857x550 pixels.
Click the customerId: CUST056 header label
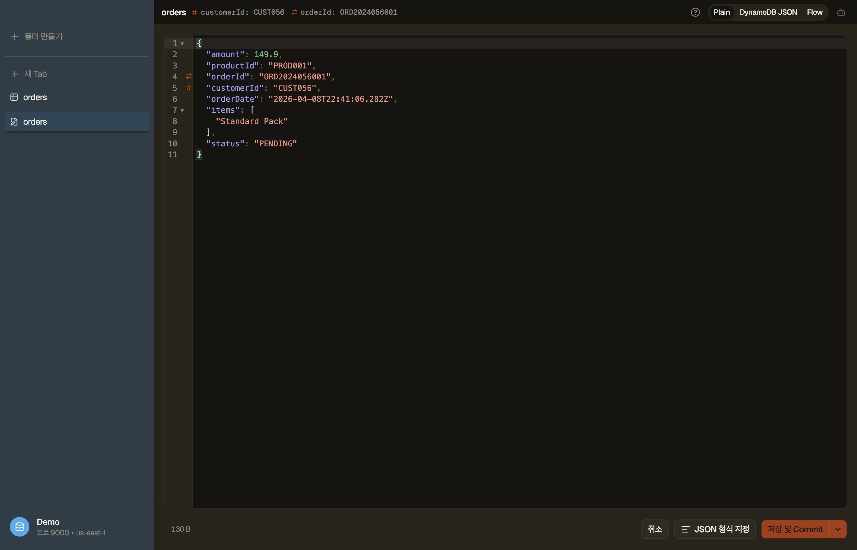tap(242, 13)
